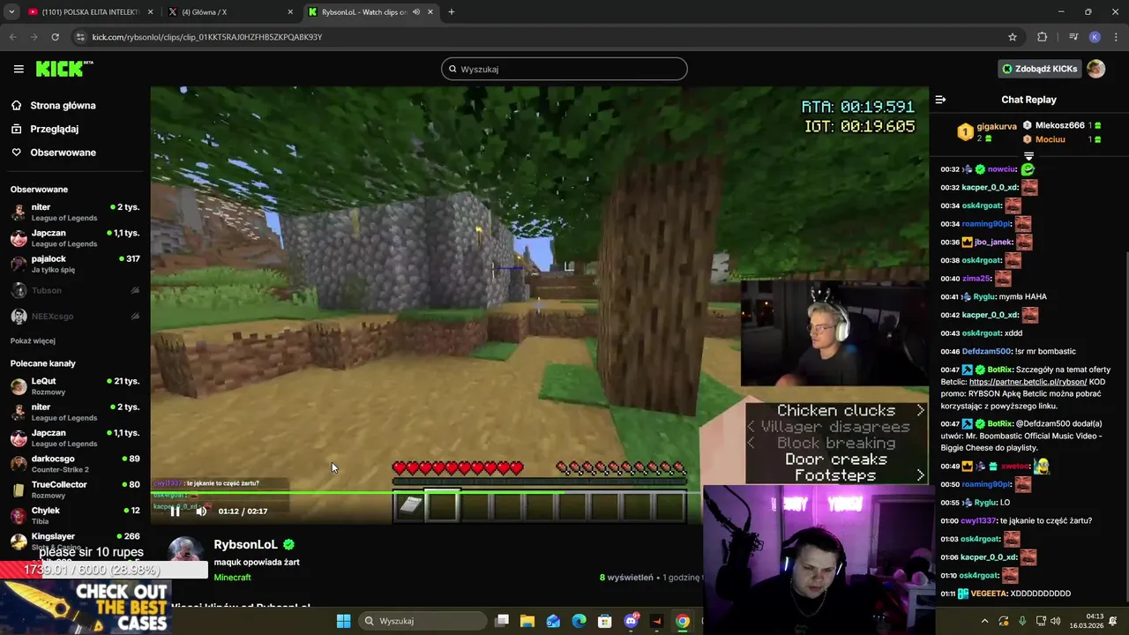1129x635 pixels.
Task: Collapse the Chat Replay panel
Action: [940, 100]
